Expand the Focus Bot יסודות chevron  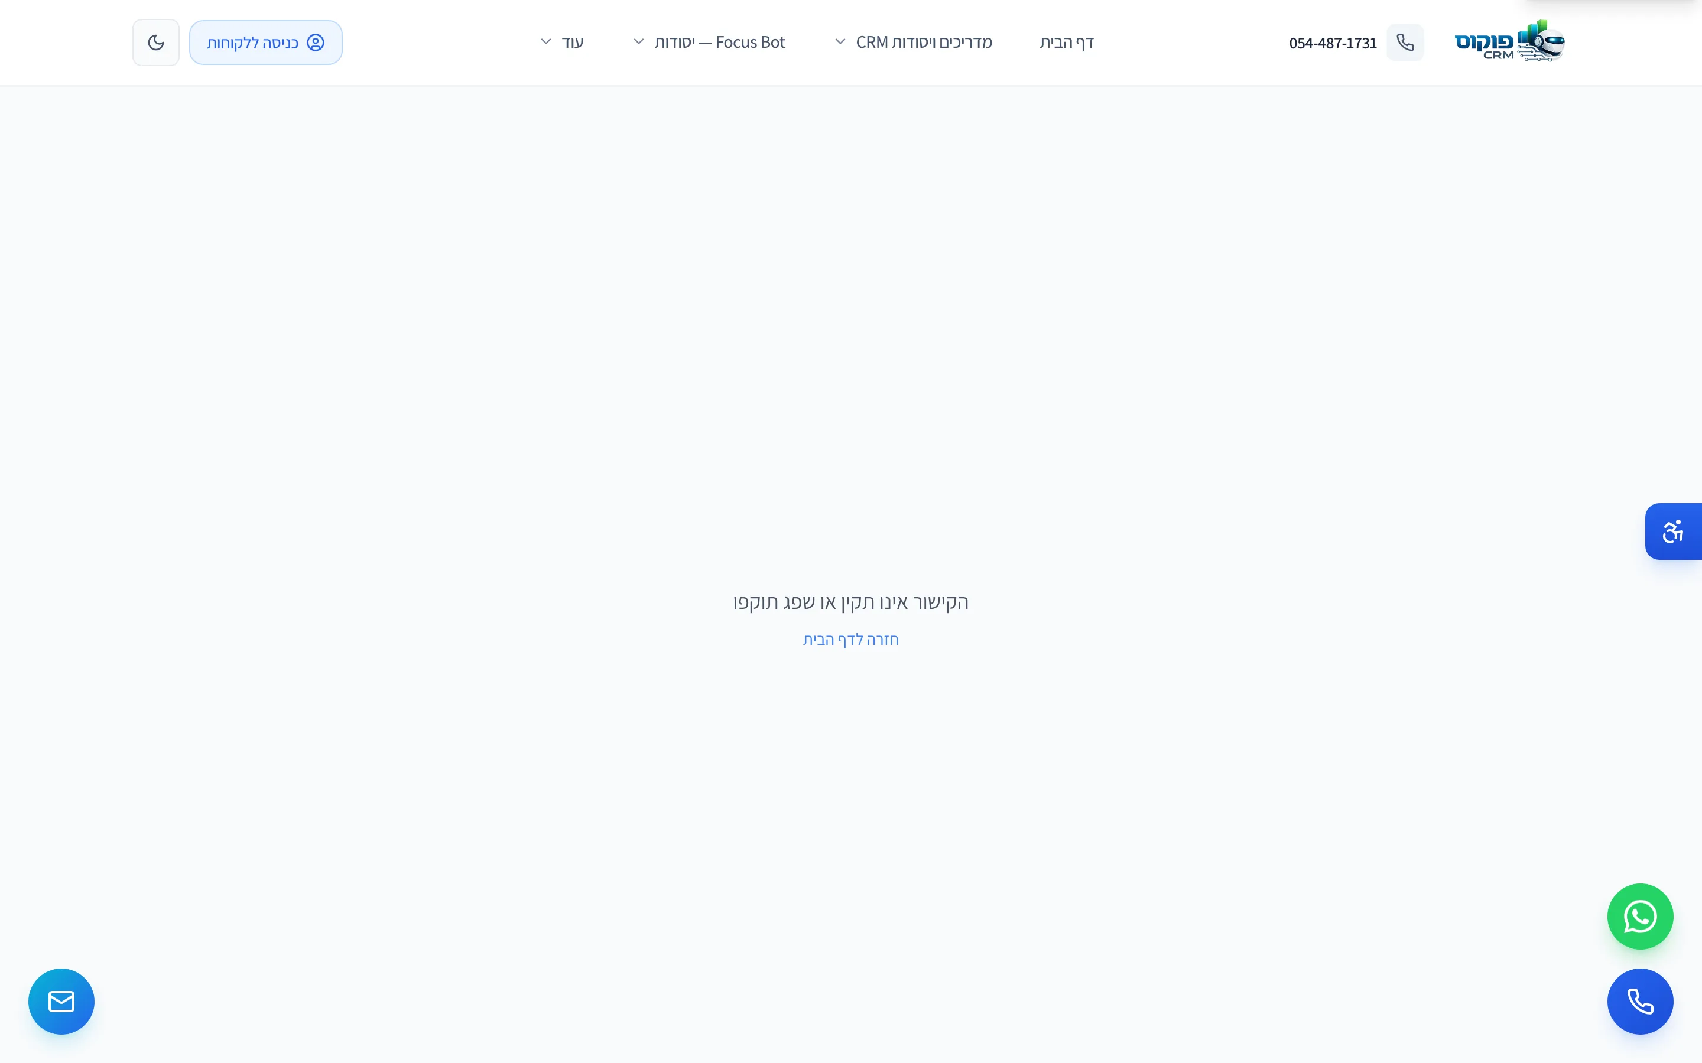(x=639, y=42)
